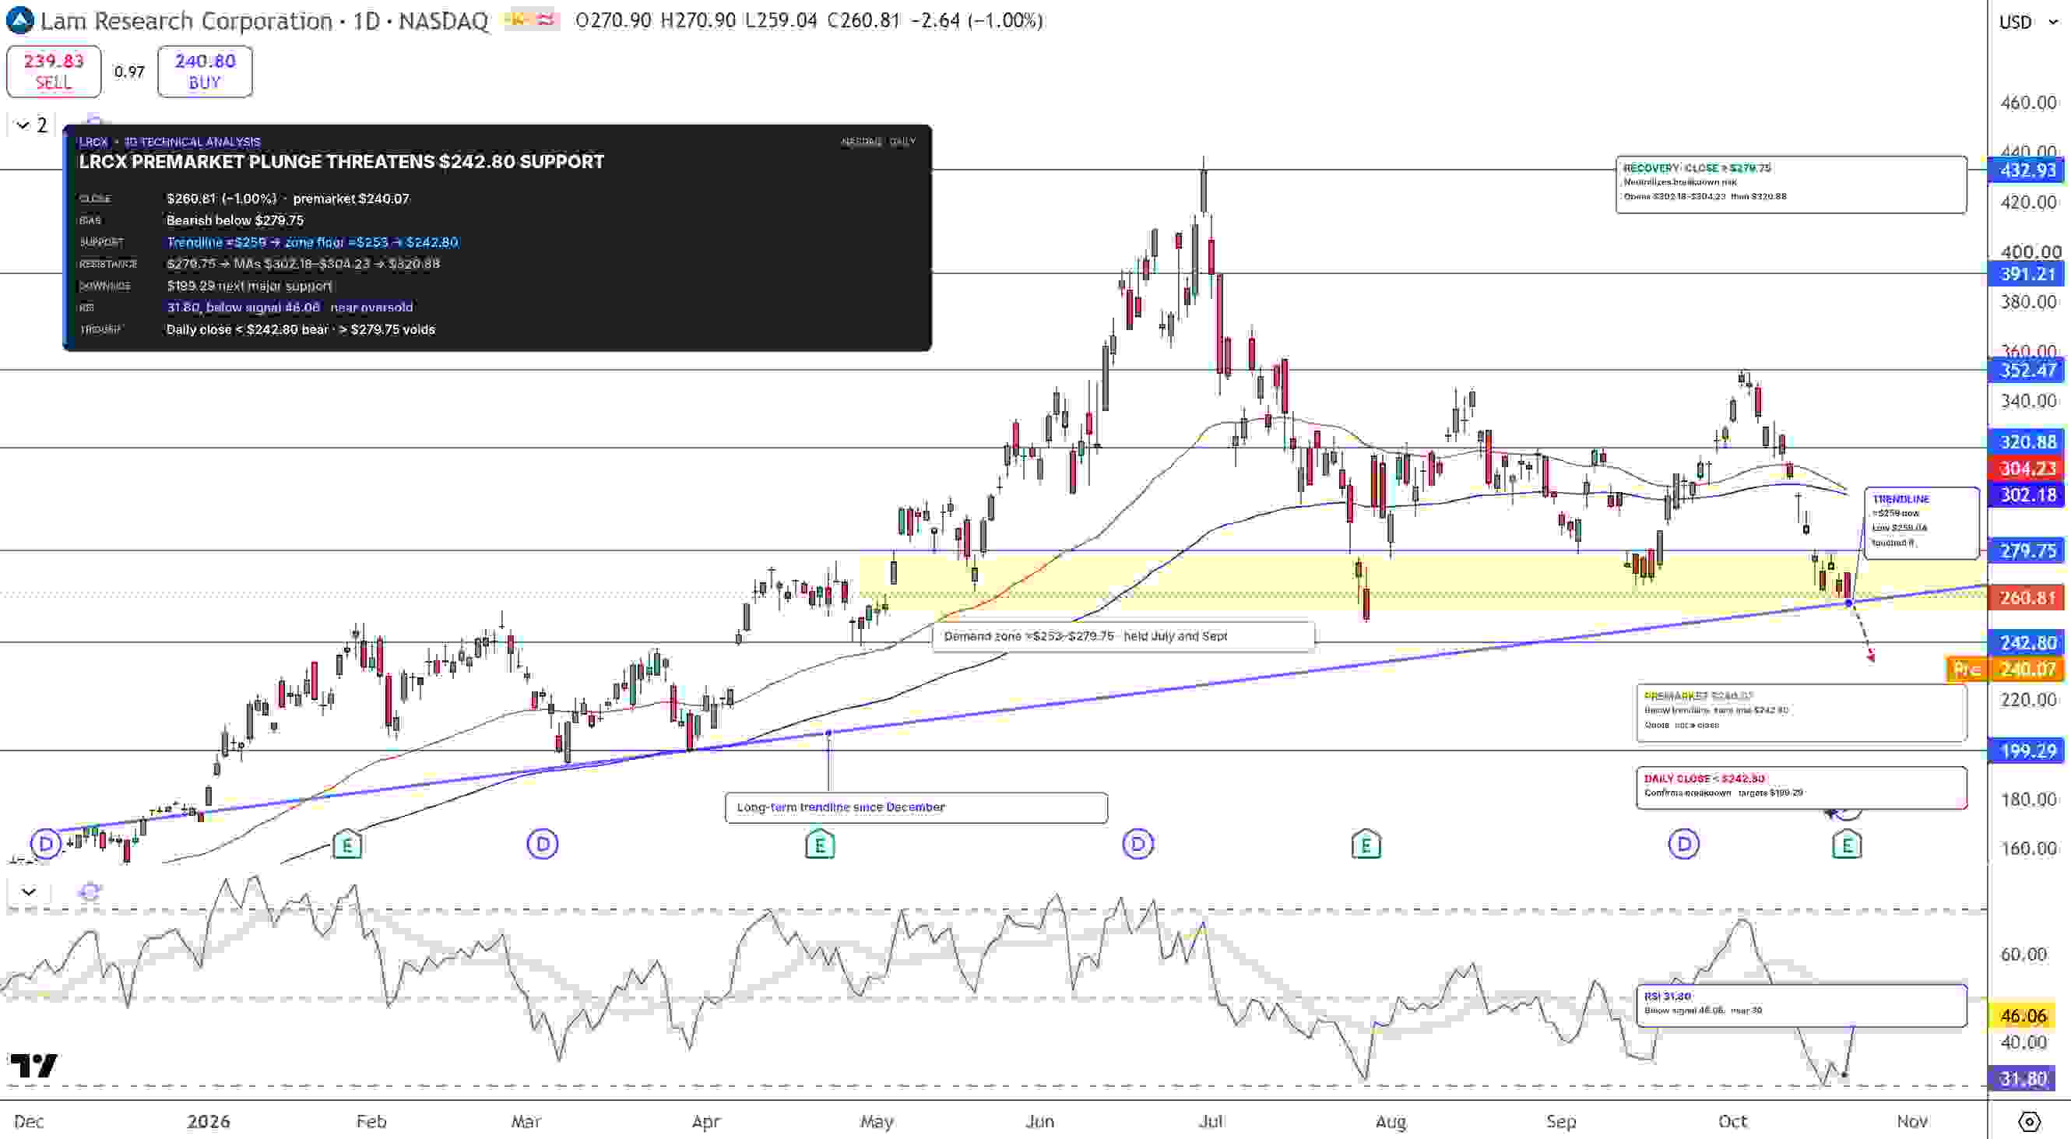Click the Lam Research logo icon
Image resolution: width=2071 pixels, height=1139 pixels.
pos(19,20)
